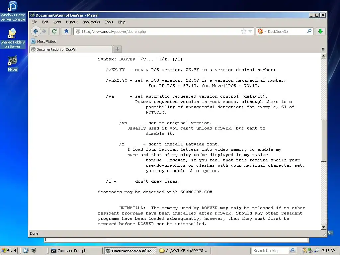
Task: Open Shared Folders on Server desktop icon
Action: pos(13,39)
